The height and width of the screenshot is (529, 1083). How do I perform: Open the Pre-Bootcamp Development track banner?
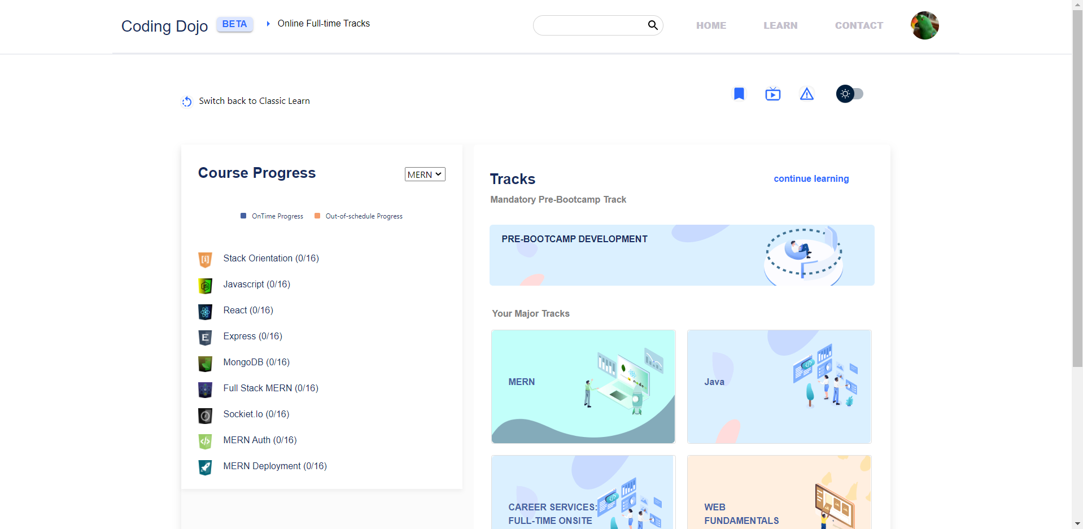point(682,255)
